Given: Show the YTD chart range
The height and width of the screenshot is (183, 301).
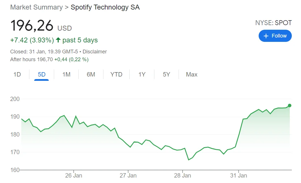Looking at the screenshot, I should 116,74.
